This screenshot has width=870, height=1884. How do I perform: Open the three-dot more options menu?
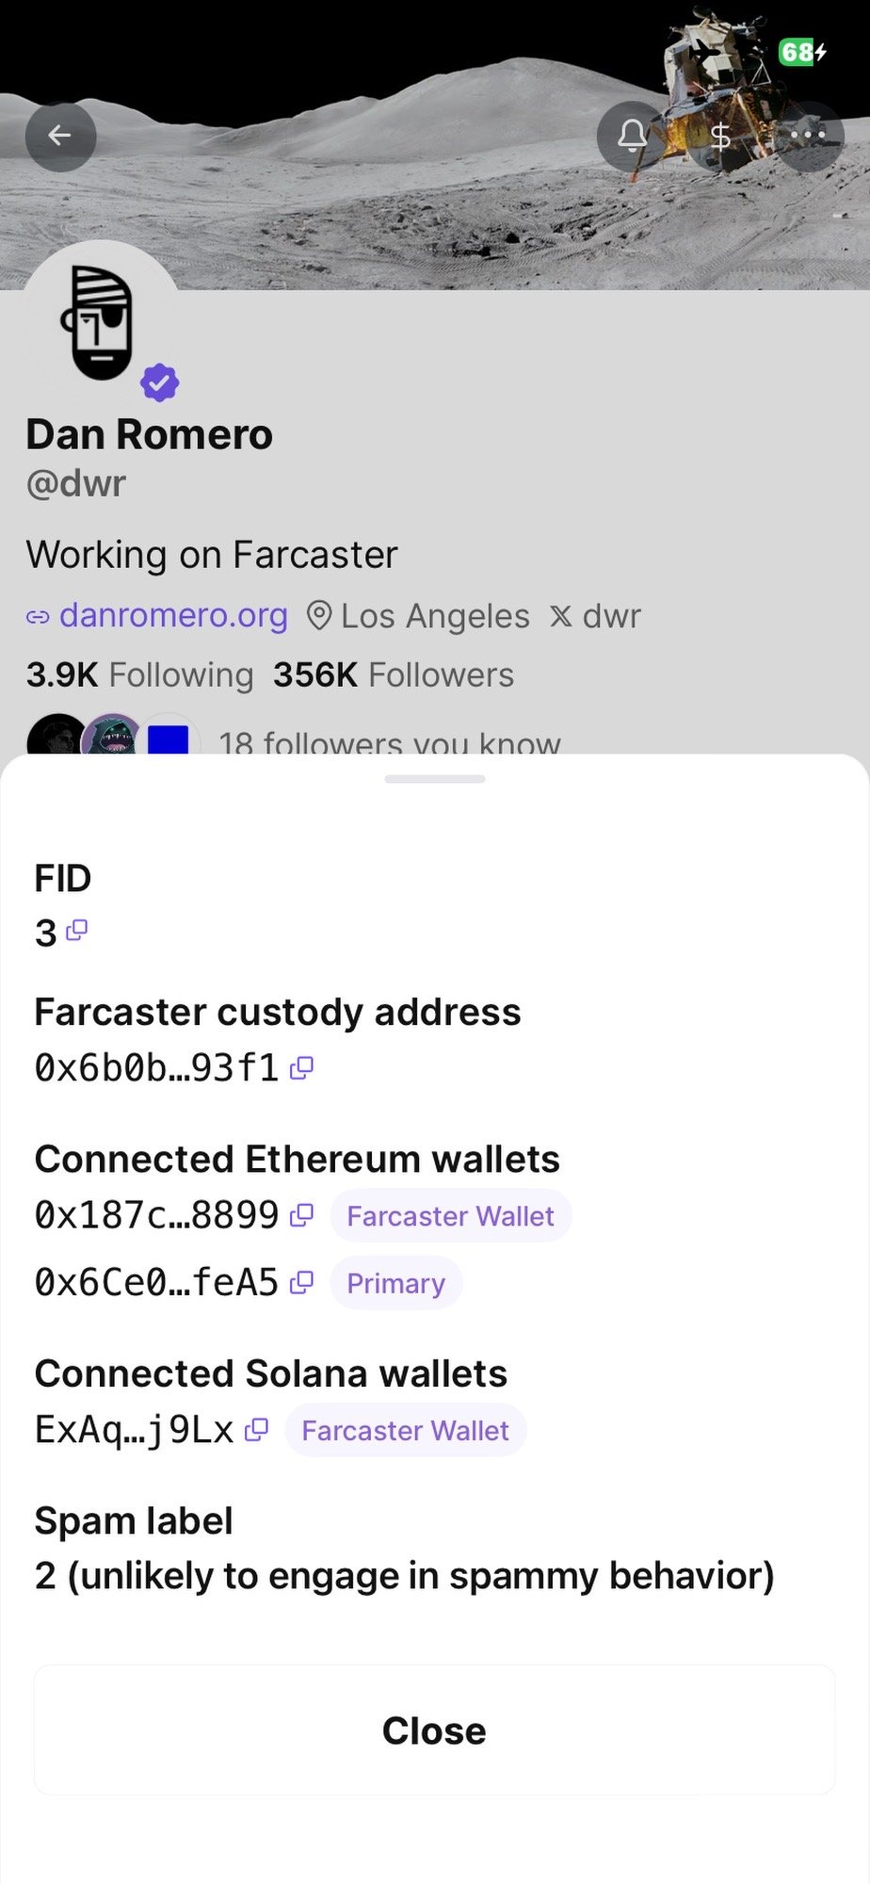click(x=808, y=137)
